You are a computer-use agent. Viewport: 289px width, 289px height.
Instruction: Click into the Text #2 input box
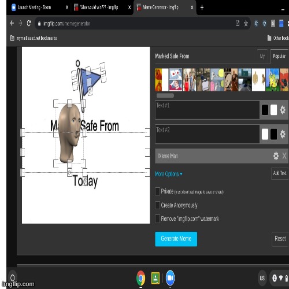(x=208, y=134)
